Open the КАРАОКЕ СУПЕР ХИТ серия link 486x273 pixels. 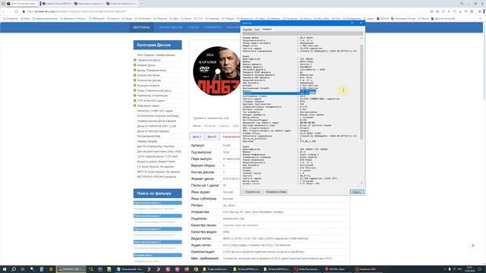pos(155,111)
